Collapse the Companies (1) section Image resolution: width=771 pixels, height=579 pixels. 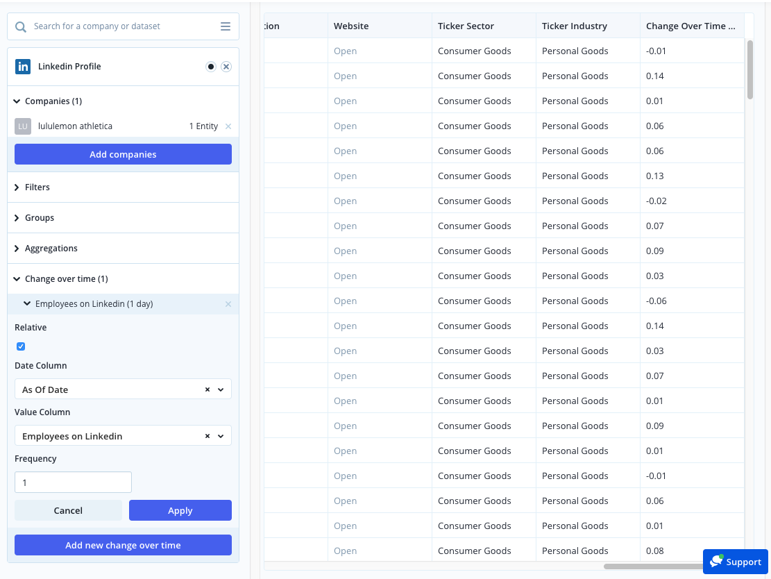[17, 101]
